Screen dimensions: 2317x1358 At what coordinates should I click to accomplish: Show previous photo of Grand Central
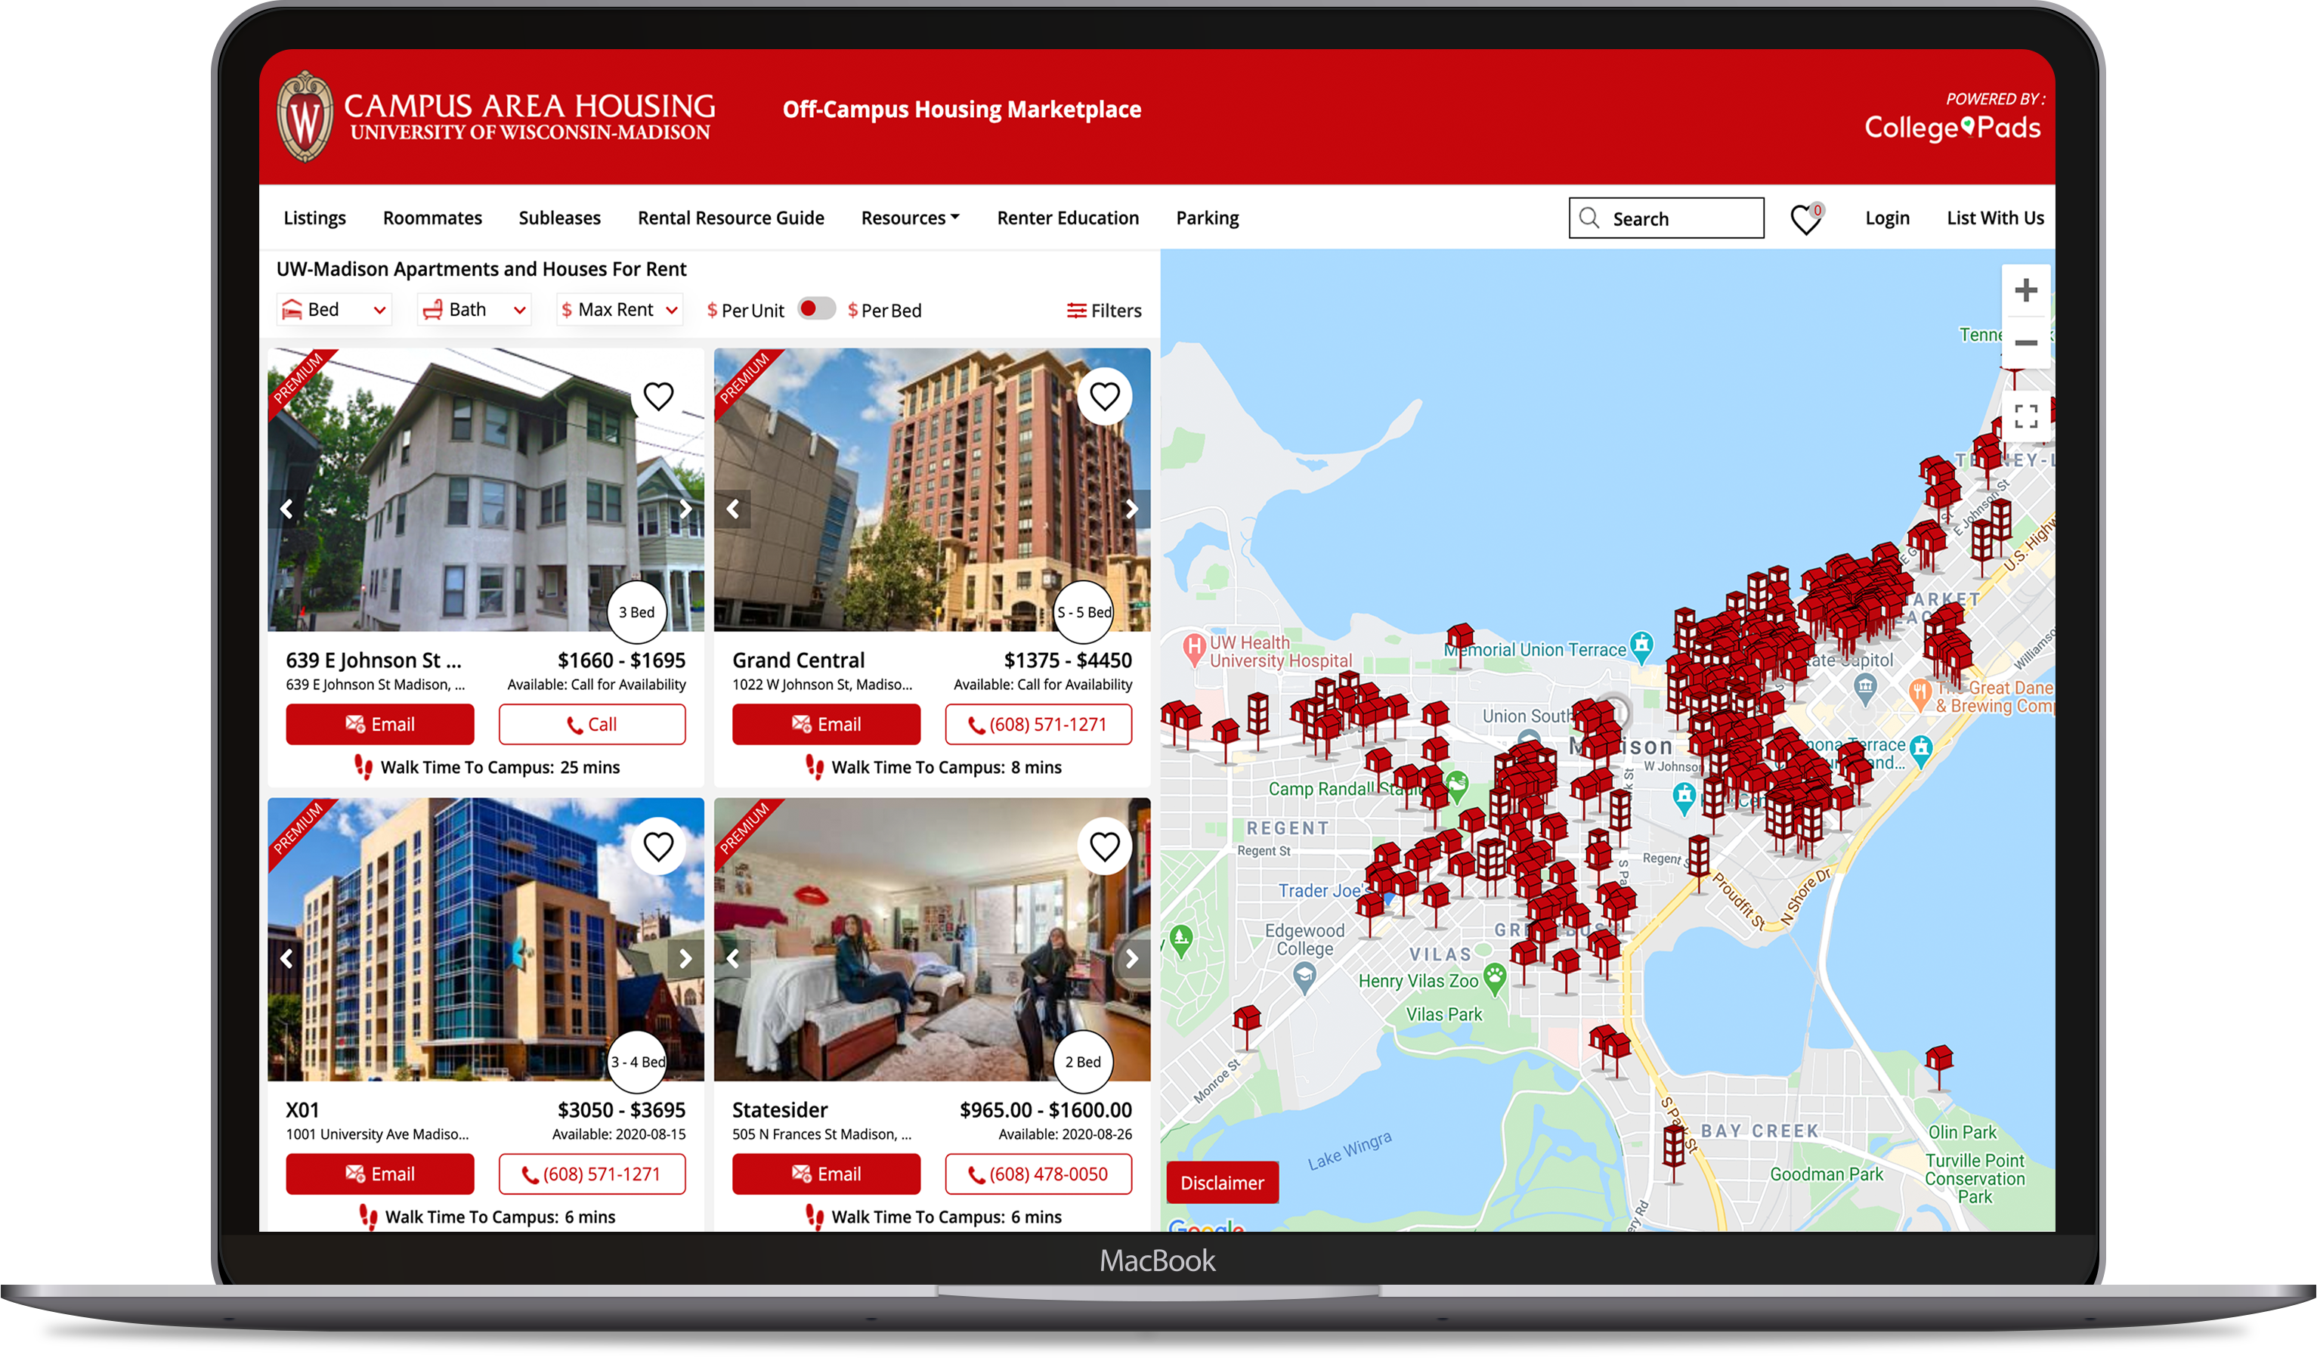coord(733,509)
